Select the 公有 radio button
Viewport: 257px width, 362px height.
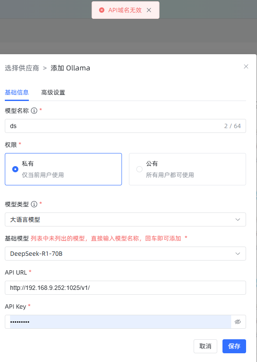point(139,169)
